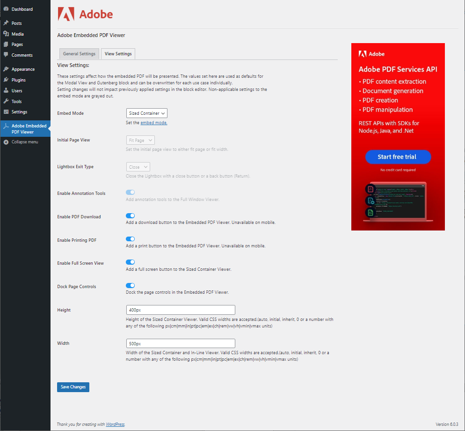
Task: Click Start free trial button
Action: [x=398, y=157]
